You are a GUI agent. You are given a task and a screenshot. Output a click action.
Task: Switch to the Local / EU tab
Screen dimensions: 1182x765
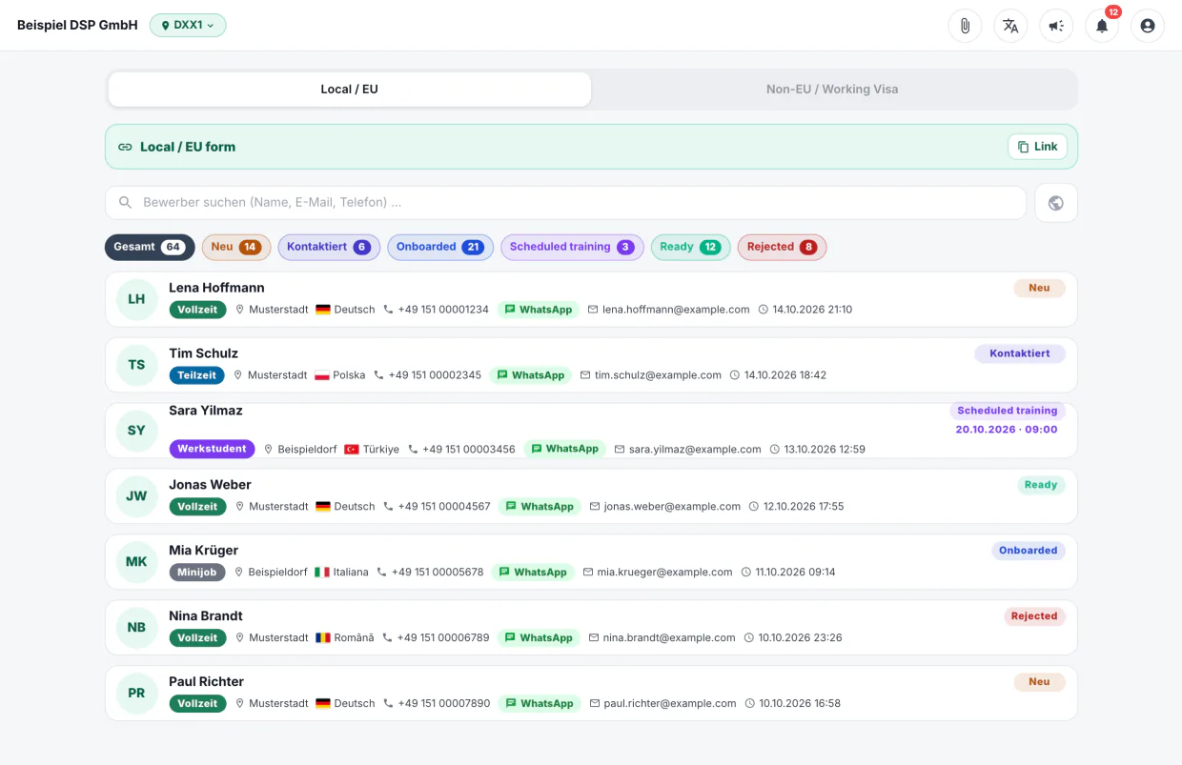coord(350,90)
